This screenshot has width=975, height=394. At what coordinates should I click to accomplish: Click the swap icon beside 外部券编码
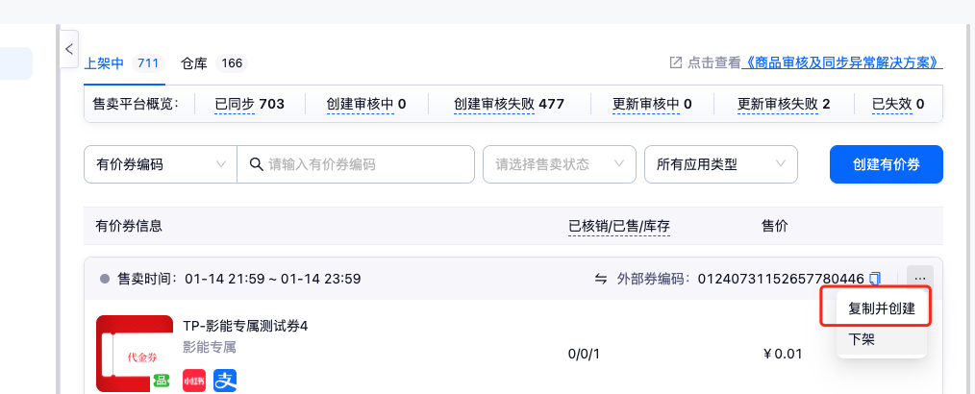click(x=601, y=279)
